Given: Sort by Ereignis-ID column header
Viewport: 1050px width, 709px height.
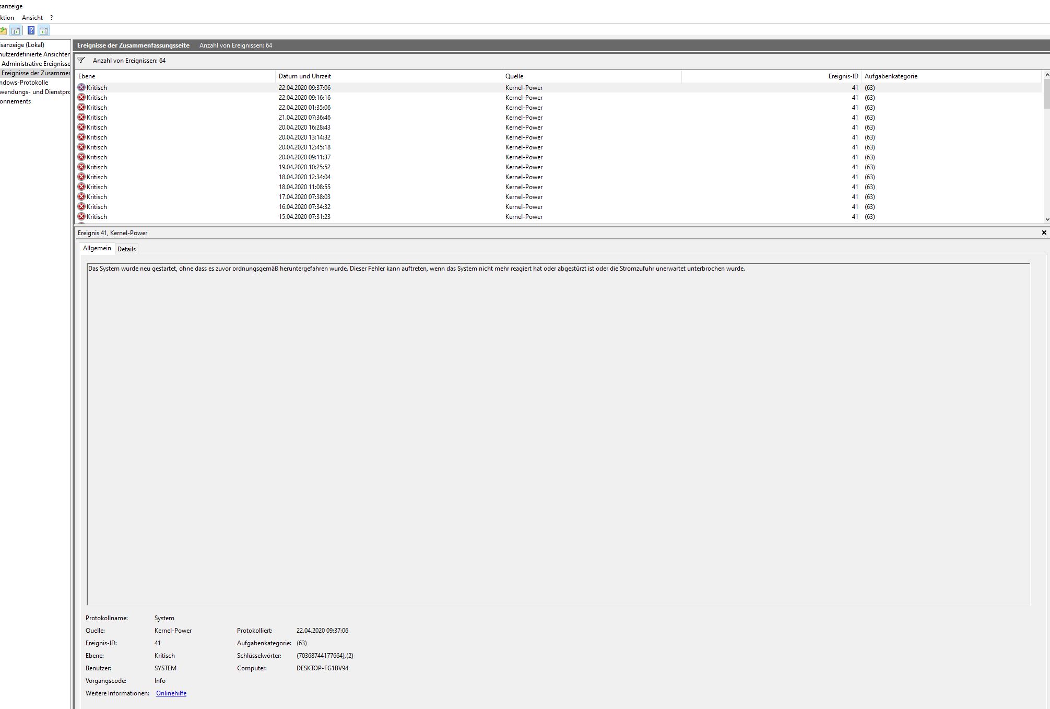Looking at the screenshot, I should click(x=843, y=76).
